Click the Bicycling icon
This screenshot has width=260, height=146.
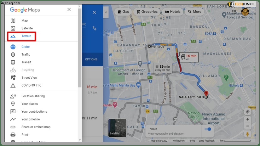coord(13,70)
